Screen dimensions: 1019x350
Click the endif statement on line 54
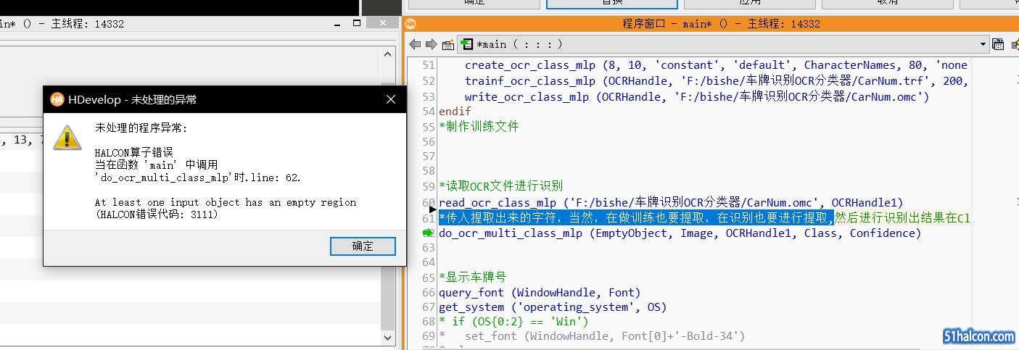tap(455, 112)
